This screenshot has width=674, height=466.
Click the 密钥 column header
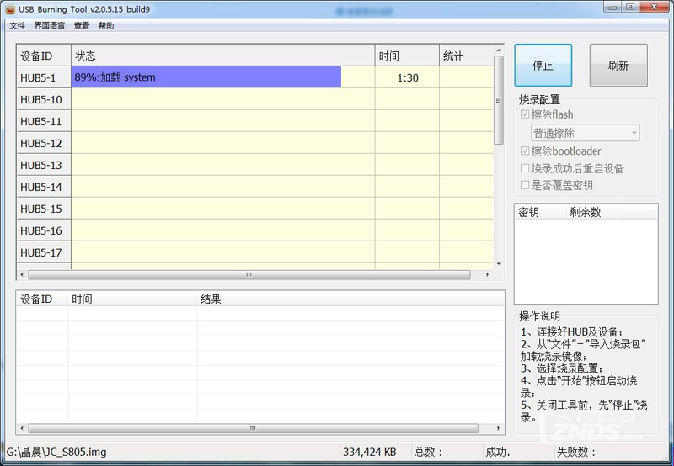coord(540,212)
